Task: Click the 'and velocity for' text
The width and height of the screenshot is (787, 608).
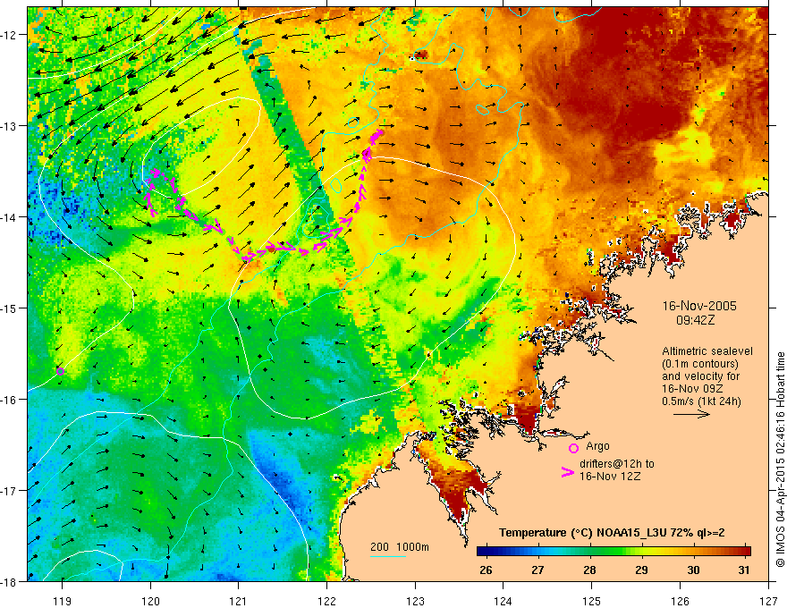Action: (700, 376)
